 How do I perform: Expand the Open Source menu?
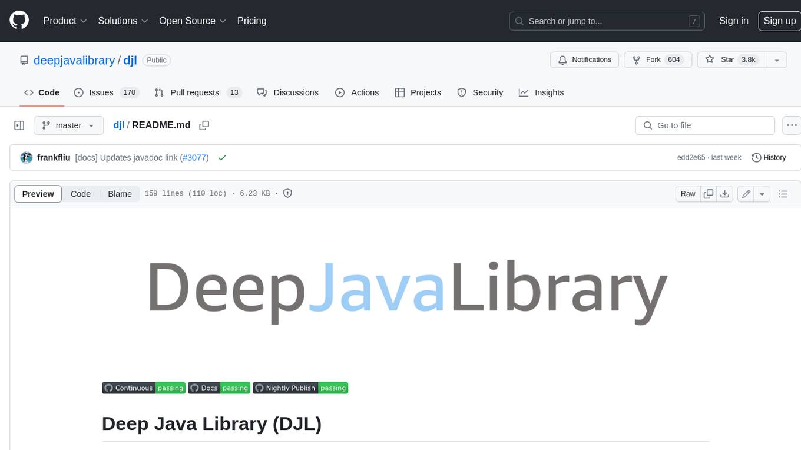coord(193,21)
